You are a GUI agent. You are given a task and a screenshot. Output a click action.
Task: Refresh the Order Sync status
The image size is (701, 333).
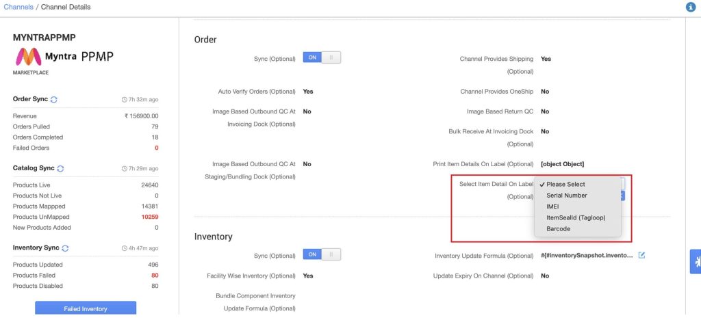coord(53,100)
